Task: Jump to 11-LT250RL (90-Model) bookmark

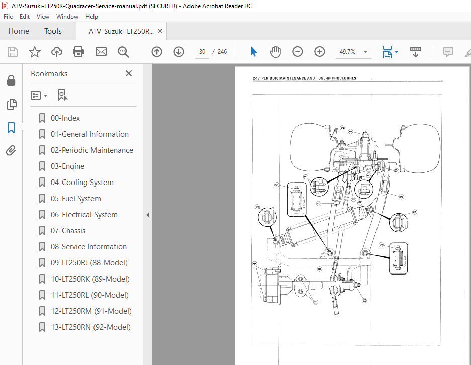Action: point(89,295)
